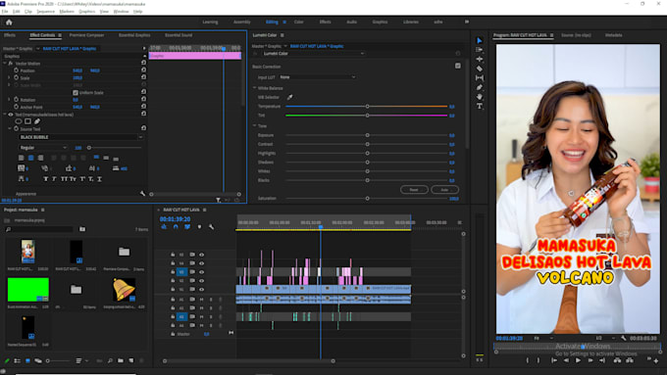Switch to Audio workspace

pos(351,22)
